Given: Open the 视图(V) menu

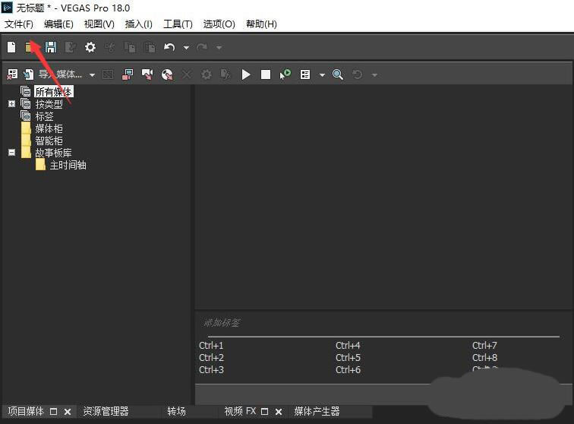Looking at the screenshot, I should 99,24.
